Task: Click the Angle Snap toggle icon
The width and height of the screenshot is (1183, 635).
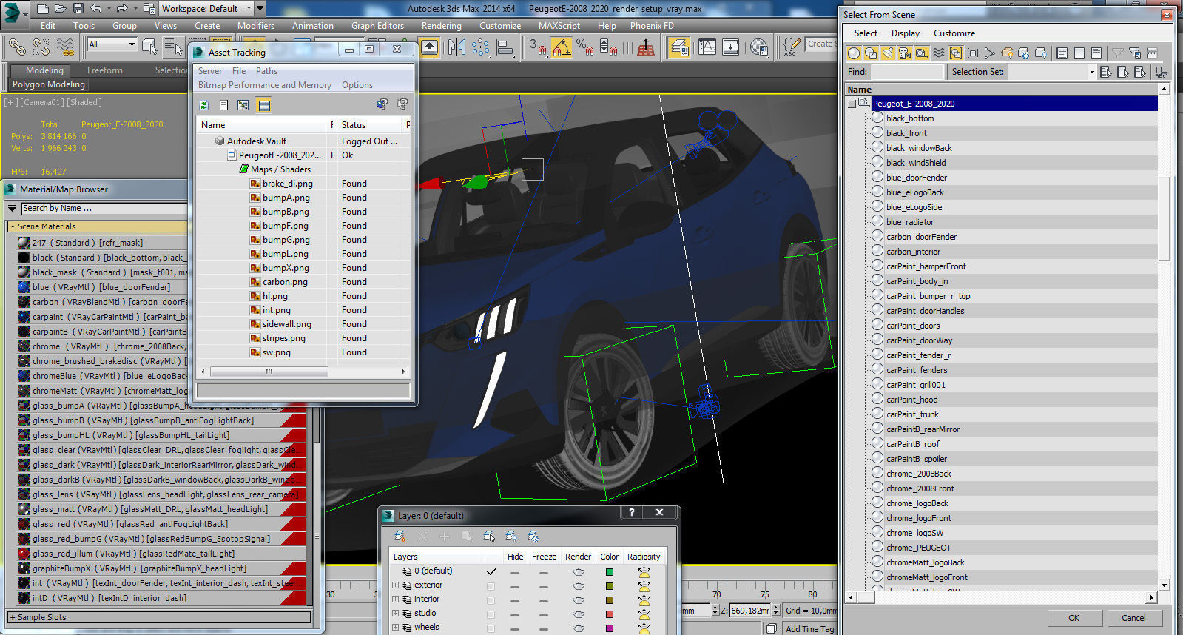Action: coord(562,47)
